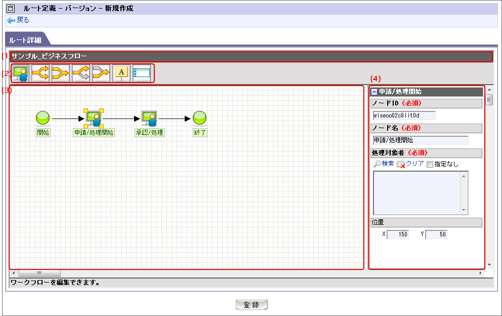Screen dimensions: 502x316
Task: Click the green 開始 start node
Action: 43,118
